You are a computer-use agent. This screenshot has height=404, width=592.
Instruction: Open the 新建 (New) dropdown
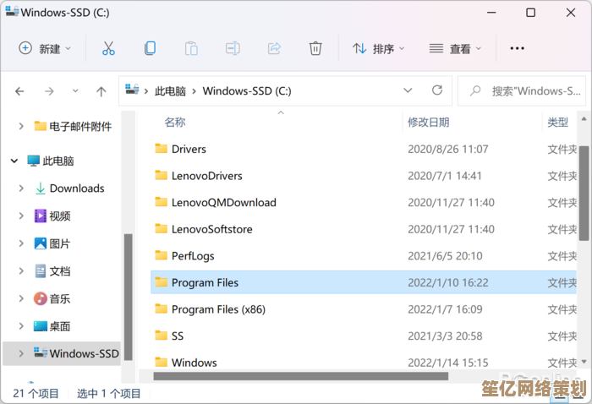[x=46, y=48]
